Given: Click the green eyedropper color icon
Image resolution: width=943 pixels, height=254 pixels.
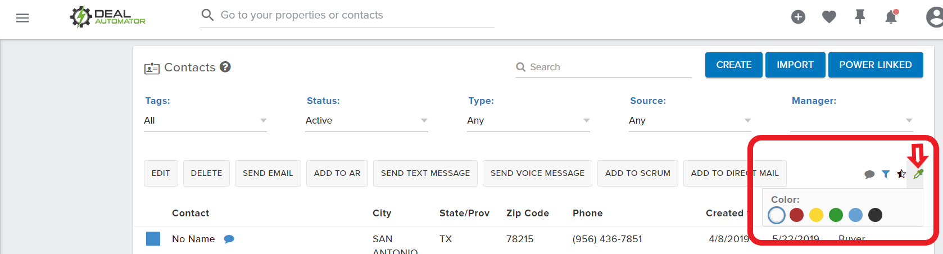Looking at the screenshot, I should point(918,174).
